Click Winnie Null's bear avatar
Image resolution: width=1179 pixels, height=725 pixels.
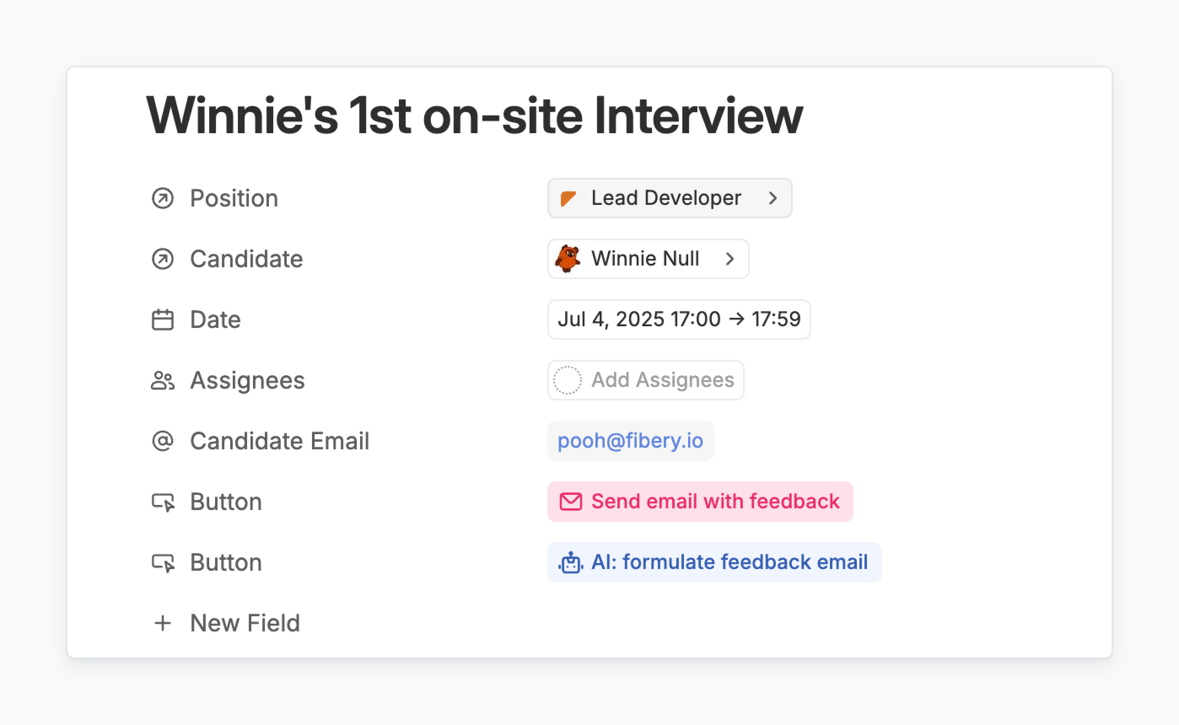pyautogui.click(x=568, y=259)
